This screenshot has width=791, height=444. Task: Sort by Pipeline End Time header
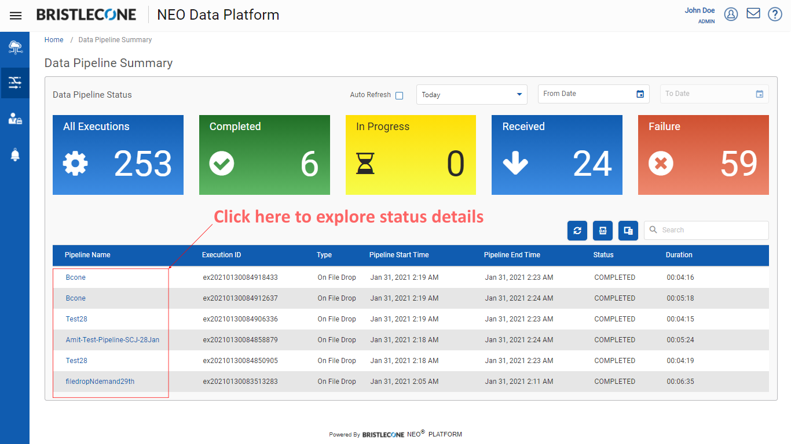512,255
